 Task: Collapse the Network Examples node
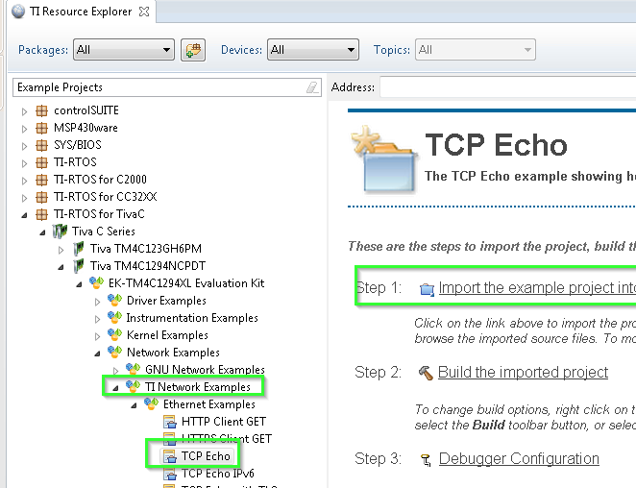(97, 354)
